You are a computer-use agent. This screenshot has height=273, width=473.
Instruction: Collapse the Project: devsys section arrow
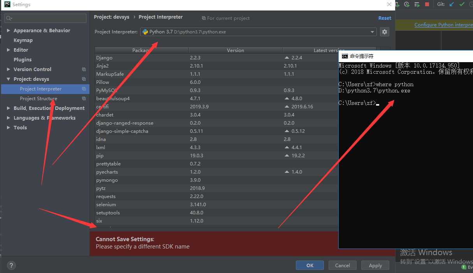point(9,79)
